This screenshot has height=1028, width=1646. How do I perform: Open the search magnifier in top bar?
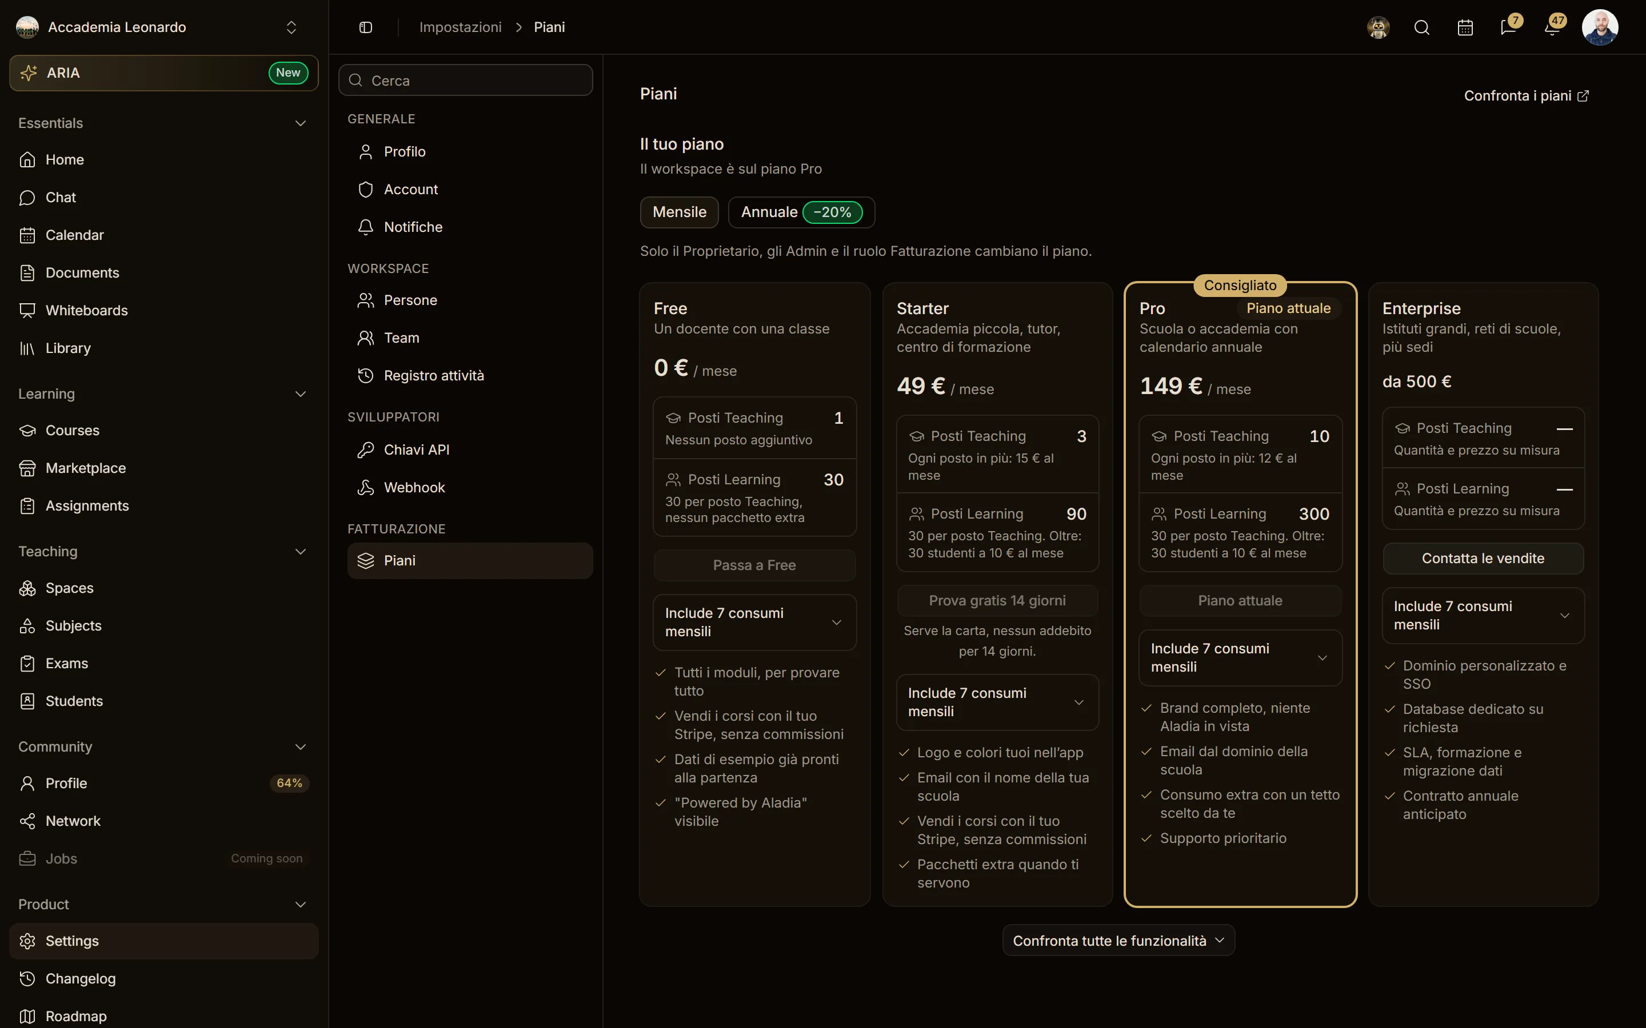click(x=1421, y=27)
